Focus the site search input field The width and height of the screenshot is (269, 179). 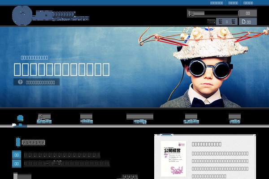(x=213, y=13)
